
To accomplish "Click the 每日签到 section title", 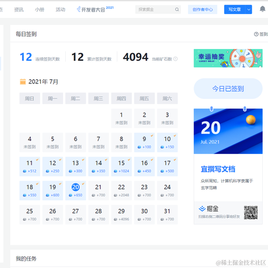I will (26, 34).
